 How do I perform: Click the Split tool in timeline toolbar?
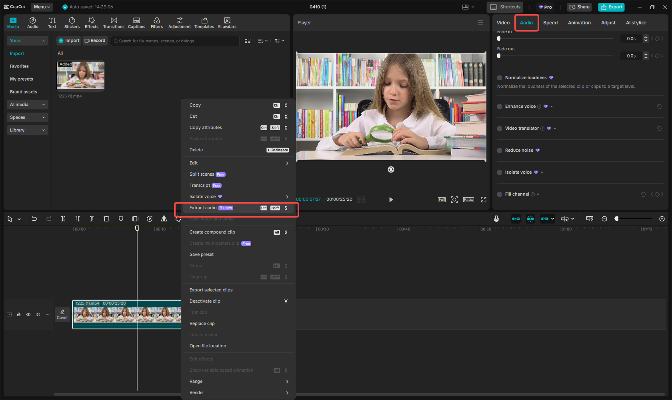[x=63, y=219]
